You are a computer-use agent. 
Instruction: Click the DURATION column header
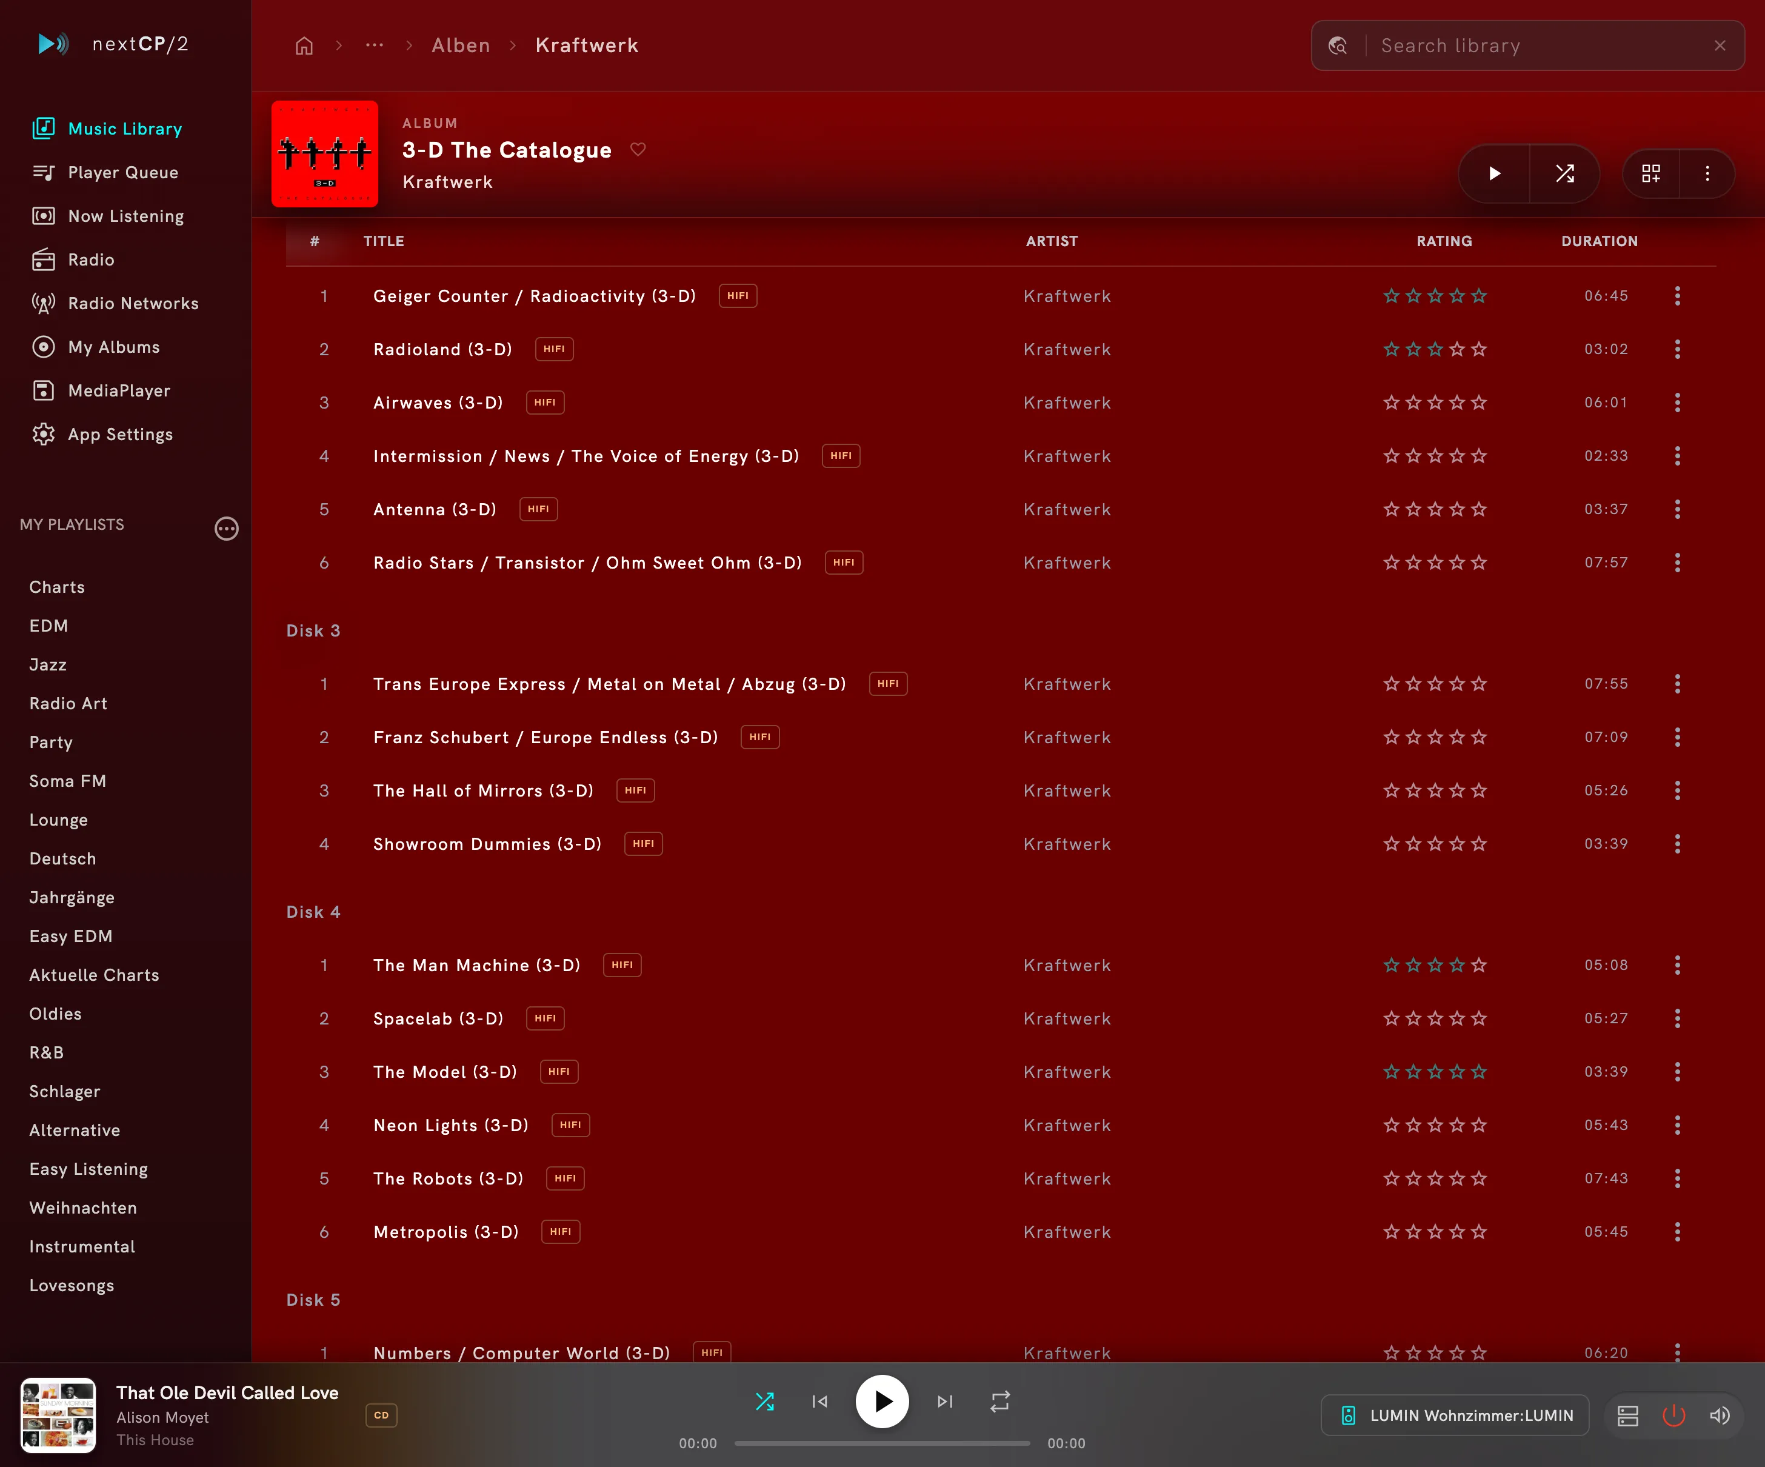tap(1600, 241)
